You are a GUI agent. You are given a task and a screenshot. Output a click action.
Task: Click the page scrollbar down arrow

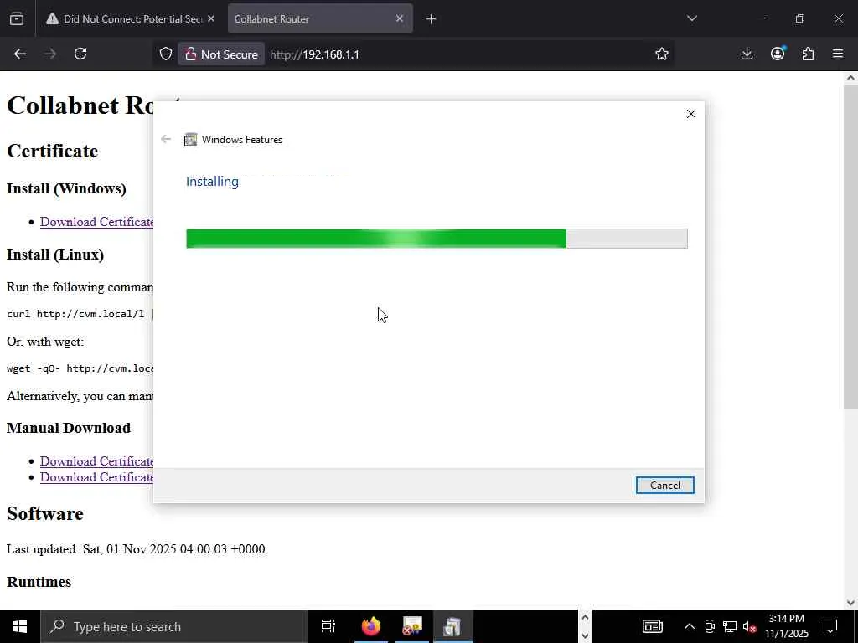[850, 603]
